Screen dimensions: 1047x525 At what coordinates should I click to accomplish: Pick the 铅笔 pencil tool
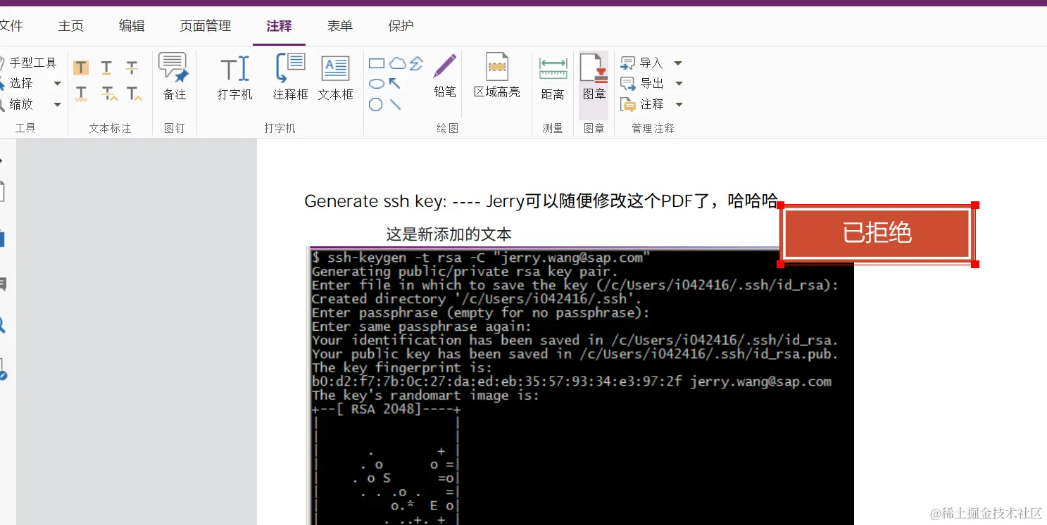444,76
